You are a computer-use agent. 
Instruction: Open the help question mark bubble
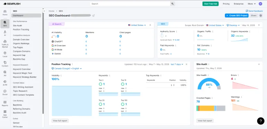(260, 121)
